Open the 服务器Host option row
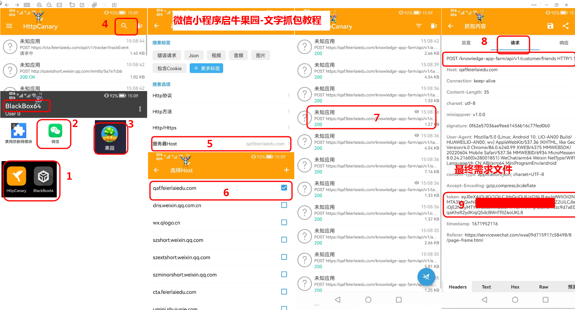575x310 pixels. point(221,144)
